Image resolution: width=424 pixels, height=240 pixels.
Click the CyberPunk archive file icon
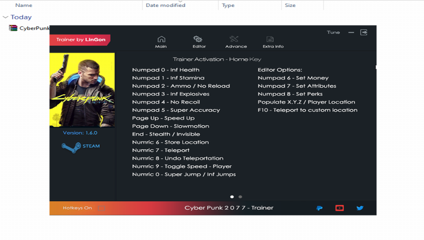coord(13,28)
